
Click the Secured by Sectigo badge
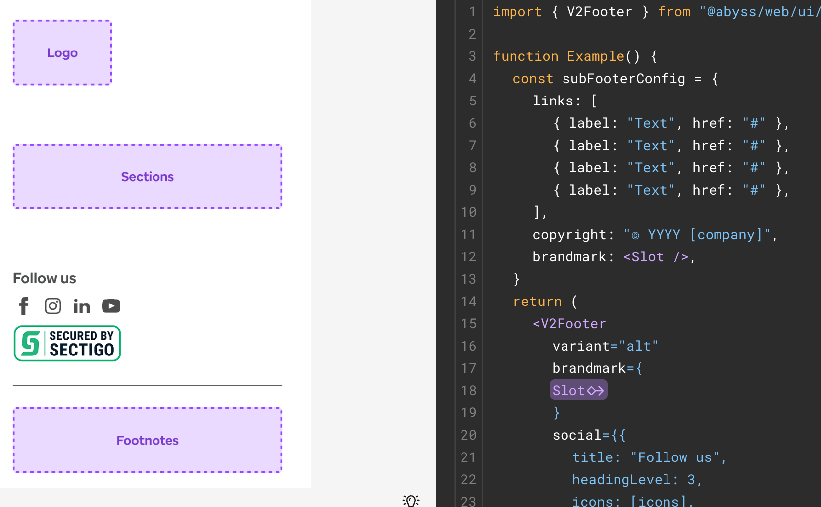pyautogui.click(x=67, y=343)
